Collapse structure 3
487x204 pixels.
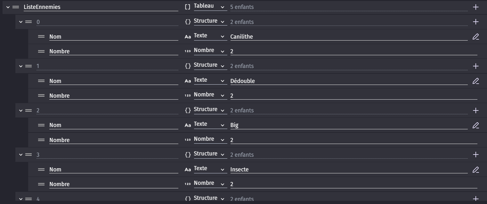pyautogui.click(x=21, y=155)
